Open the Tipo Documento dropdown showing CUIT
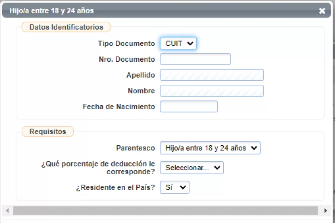 pyautogui.click(x=178, y=43)
